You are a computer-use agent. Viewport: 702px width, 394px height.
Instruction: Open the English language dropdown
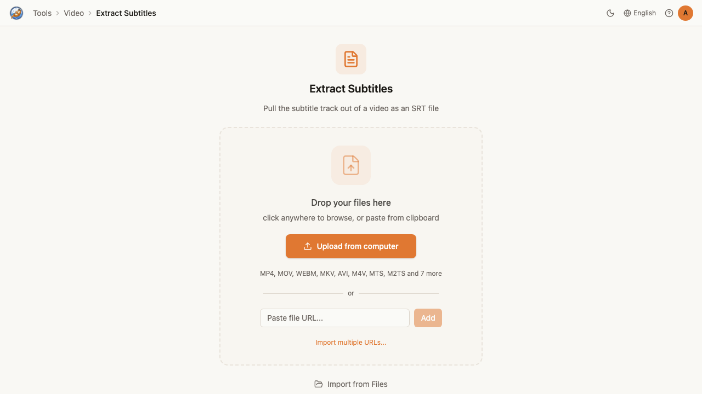tap(639, 13)
